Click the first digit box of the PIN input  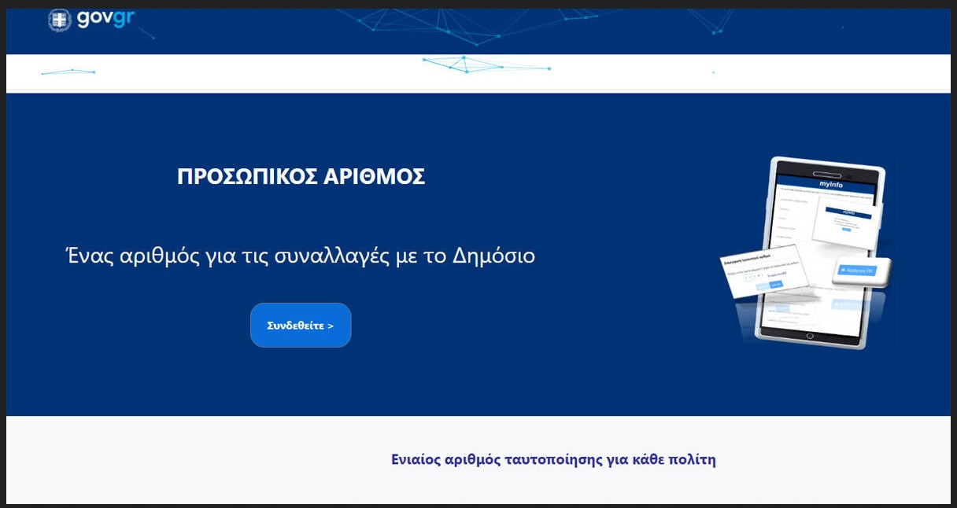click(746, 275)
